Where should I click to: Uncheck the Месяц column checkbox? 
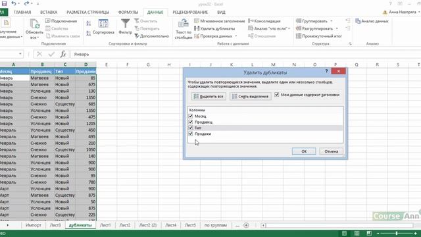[191, 116]
